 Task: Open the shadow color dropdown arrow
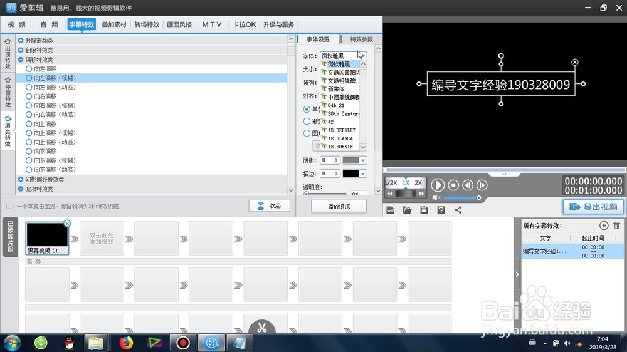tap(362, 160)
